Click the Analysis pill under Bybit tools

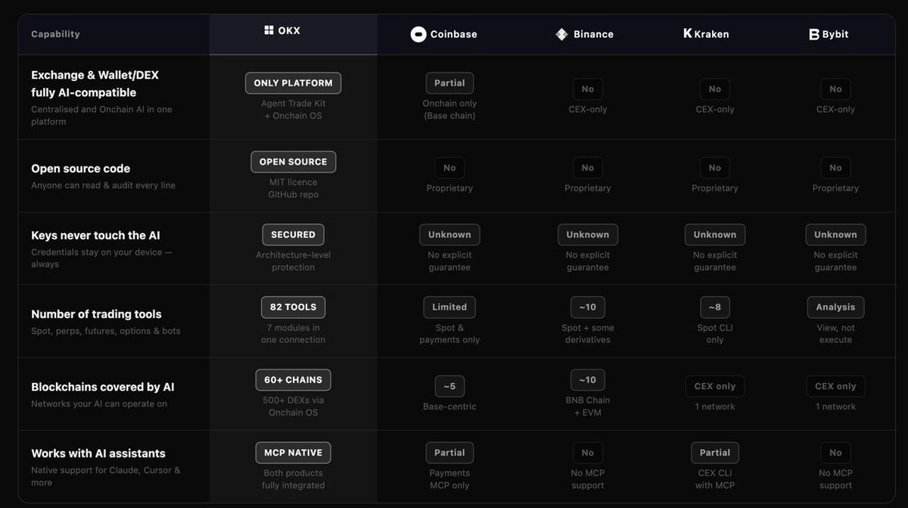click(835, 307)
